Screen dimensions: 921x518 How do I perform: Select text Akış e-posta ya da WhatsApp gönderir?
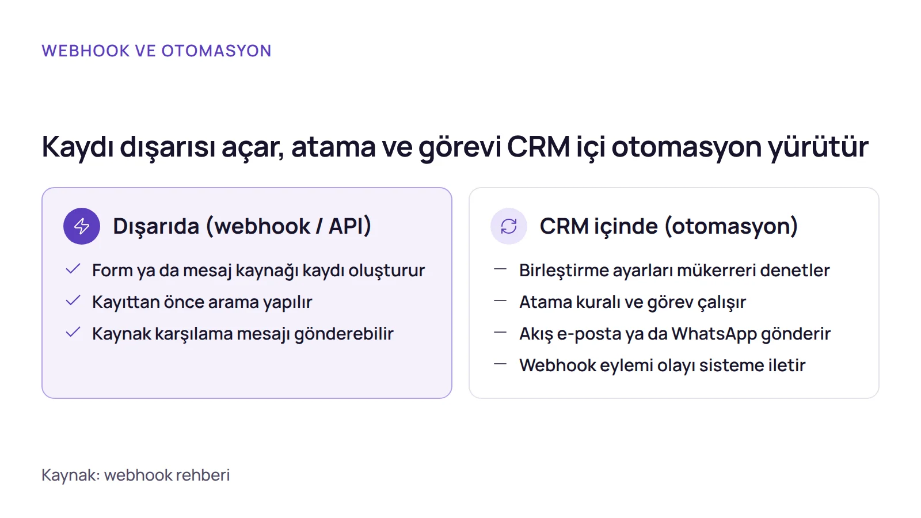tap(675, 334)
